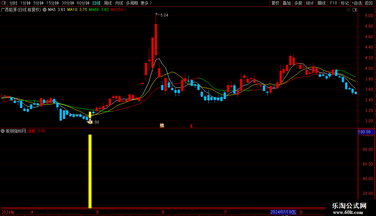
Task: Switch to 1分钟 period
Action: [x=25, y=3]
